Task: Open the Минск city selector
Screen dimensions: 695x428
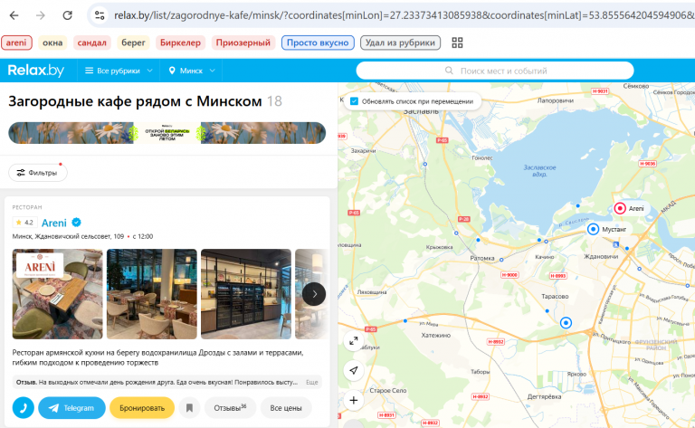Action: [192, 71]
